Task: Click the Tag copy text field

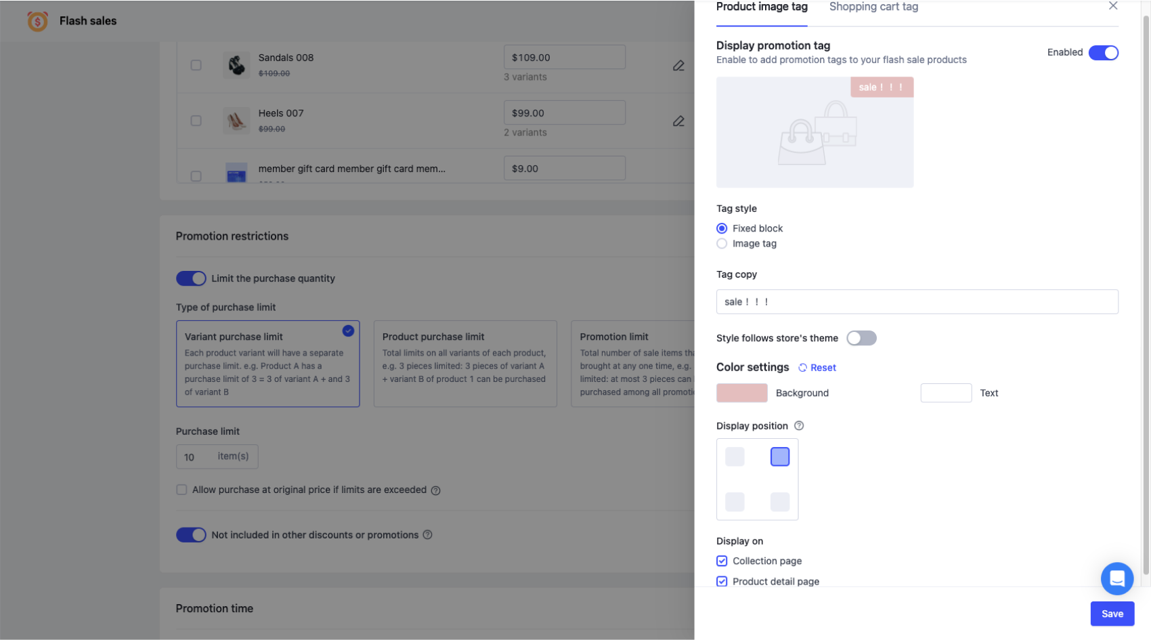Action: (x=917, y=302)
